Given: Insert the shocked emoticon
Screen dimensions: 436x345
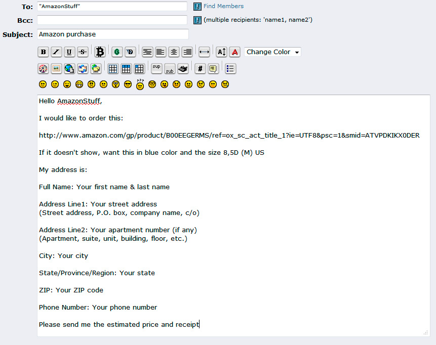Looking at the screenshot, I should [115, 84].
